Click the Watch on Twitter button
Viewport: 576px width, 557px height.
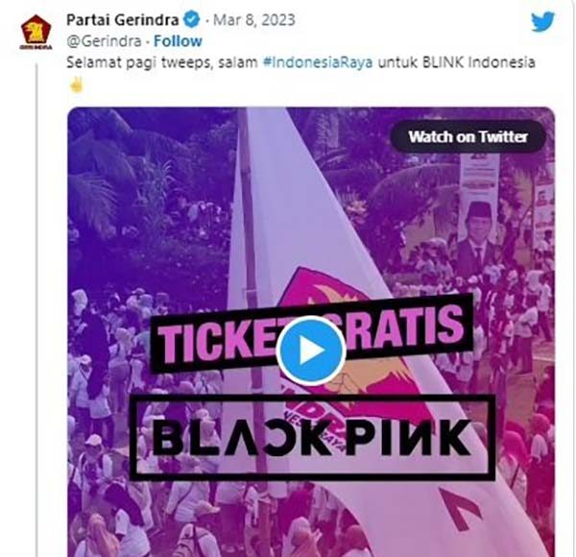coord(468,136)
